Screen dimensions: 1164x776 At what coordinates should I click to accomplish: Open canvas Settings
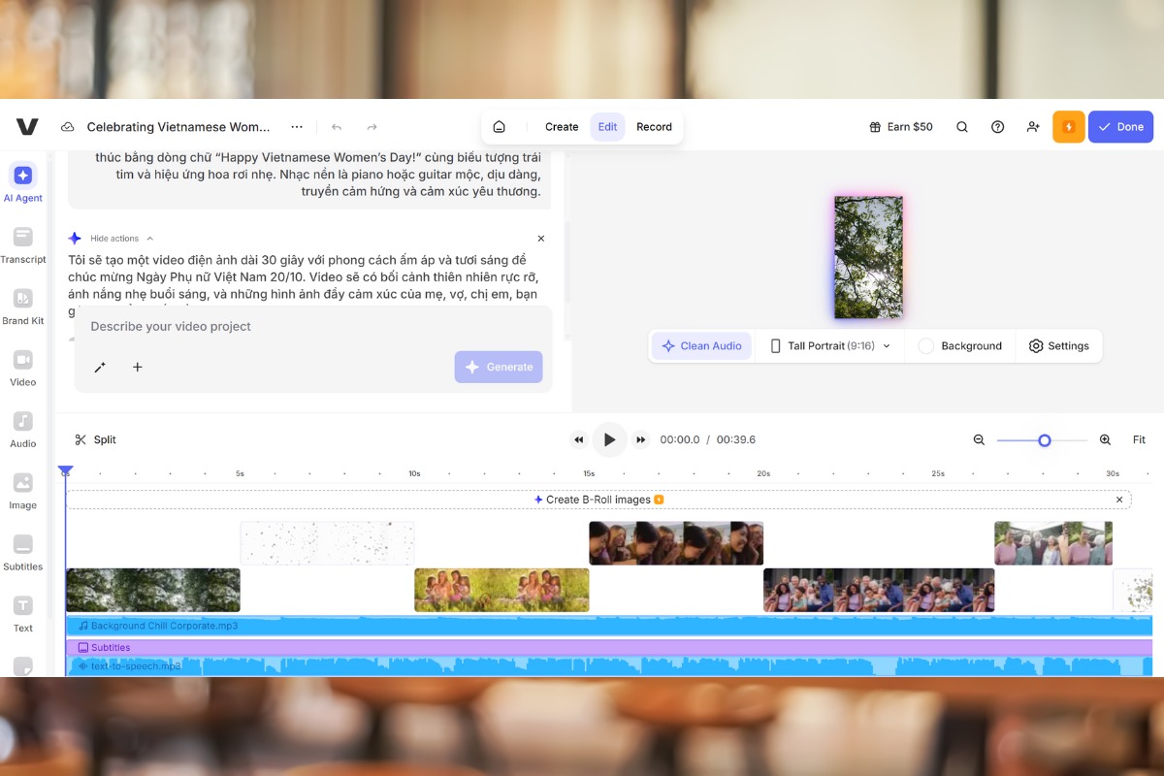click(1058, 346)
